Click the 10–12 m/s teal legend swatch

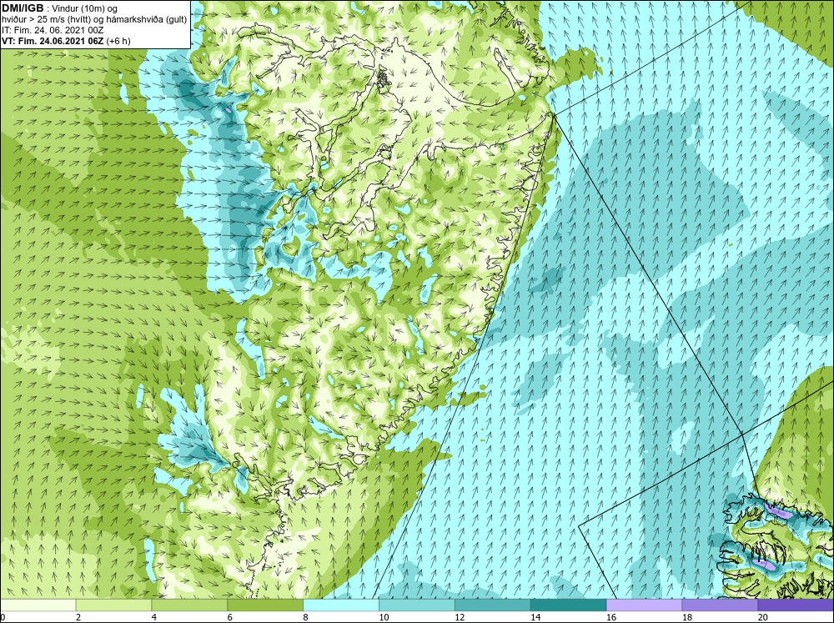416,605
